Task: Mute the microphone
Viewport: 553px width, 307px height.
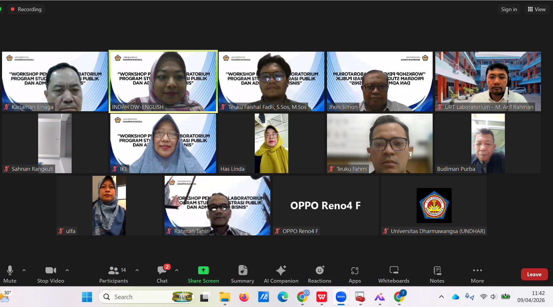Action: click(x=10, y=274)
